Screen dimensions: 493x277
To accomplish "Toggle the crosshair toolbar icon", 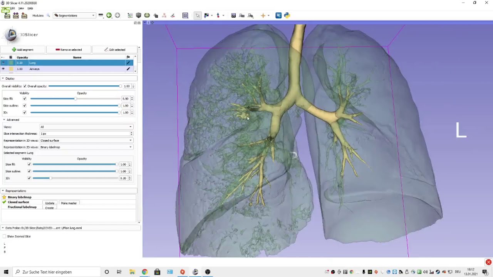I will pyautogui.click(x=263, y=15).
